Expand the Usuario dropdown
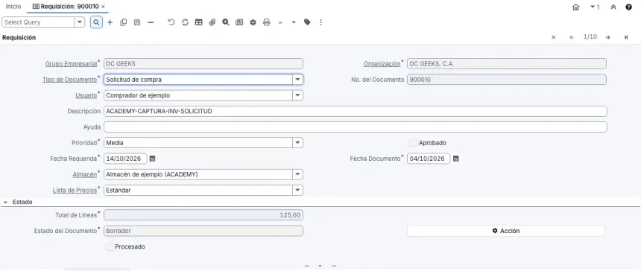 tap(298, 95)
